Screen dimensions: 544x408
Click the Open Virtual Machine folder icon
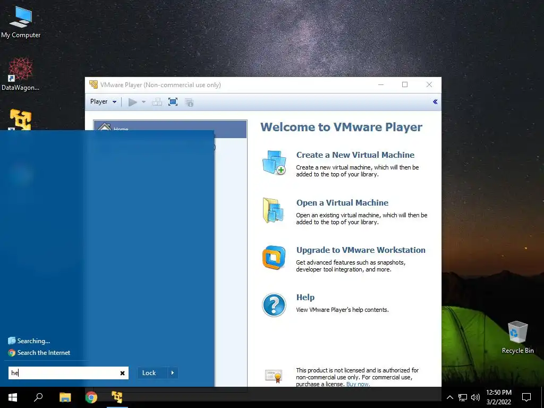coord(274,210)
